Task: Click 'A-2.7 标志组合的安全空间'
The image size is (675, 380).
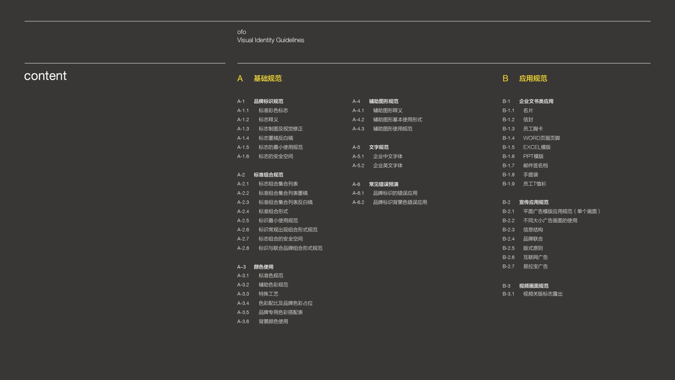Action: [270, 239]
